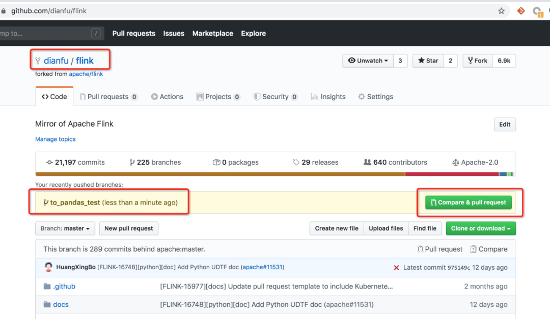Click the 640 contributors link

click(395, 162)
